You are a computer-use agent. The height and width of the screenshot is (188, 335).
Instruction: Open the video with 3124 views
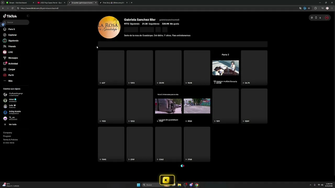pyautogui.click(x=197, y=106)
